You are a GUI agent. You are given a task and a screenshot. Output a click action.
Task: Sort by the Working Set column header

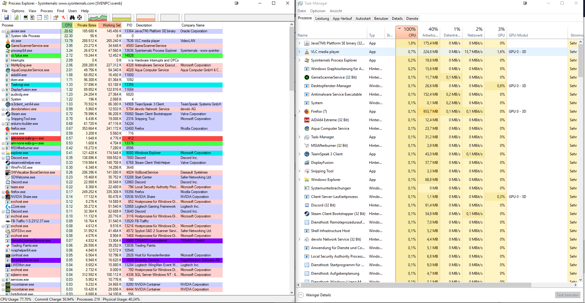tap(110, 25)
